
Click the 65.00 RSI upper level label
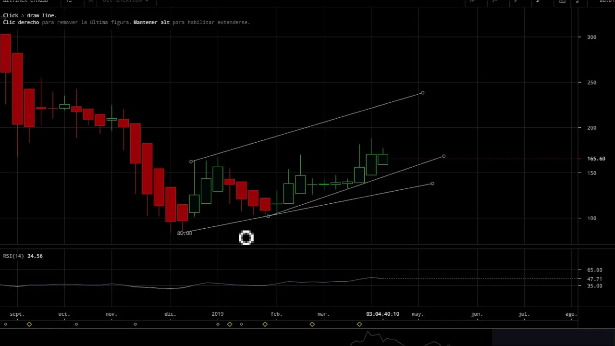point(594,270)
